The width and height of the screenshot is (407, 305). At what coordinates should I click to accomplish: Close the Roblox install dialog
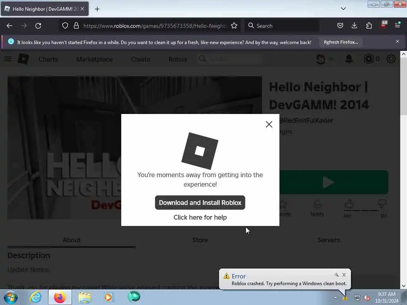point(269,124)
